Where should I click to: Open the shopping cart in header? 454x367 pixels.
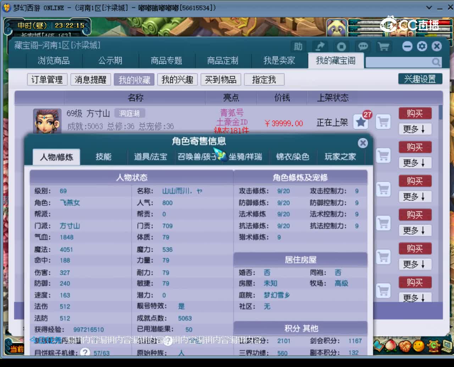(x=384, y=46)
